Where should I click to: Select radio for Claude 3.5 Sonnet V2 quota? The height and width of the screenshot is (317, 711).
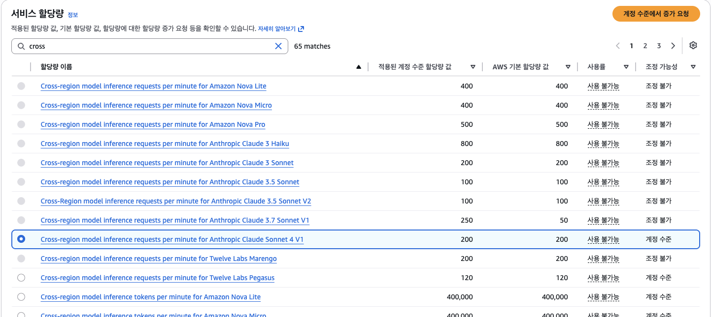(x=21, y=201)
